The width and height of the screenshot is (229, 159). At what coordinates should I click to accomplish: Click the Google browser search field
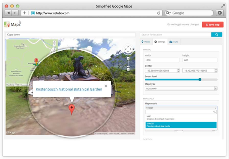coord(189,13)
